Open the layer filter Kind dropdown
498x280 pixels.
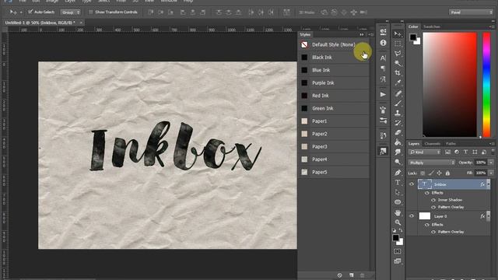click(424, 152)
